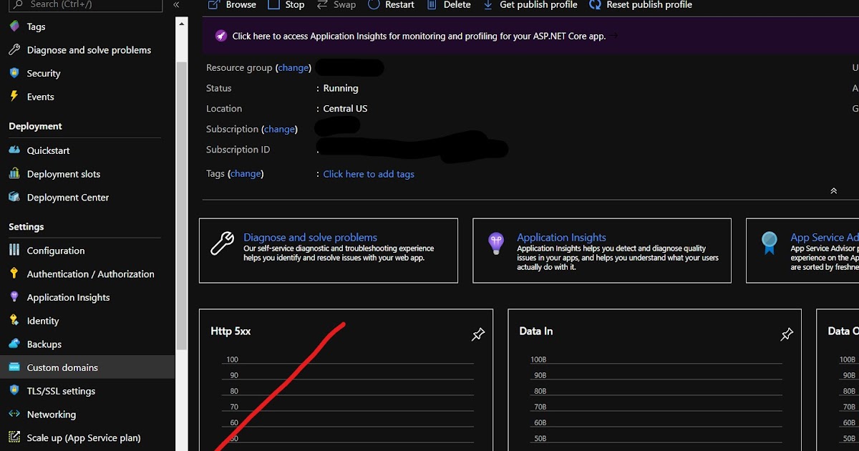
Task: Collapse the essentials section with the chevron
Action: coord(833,190)
